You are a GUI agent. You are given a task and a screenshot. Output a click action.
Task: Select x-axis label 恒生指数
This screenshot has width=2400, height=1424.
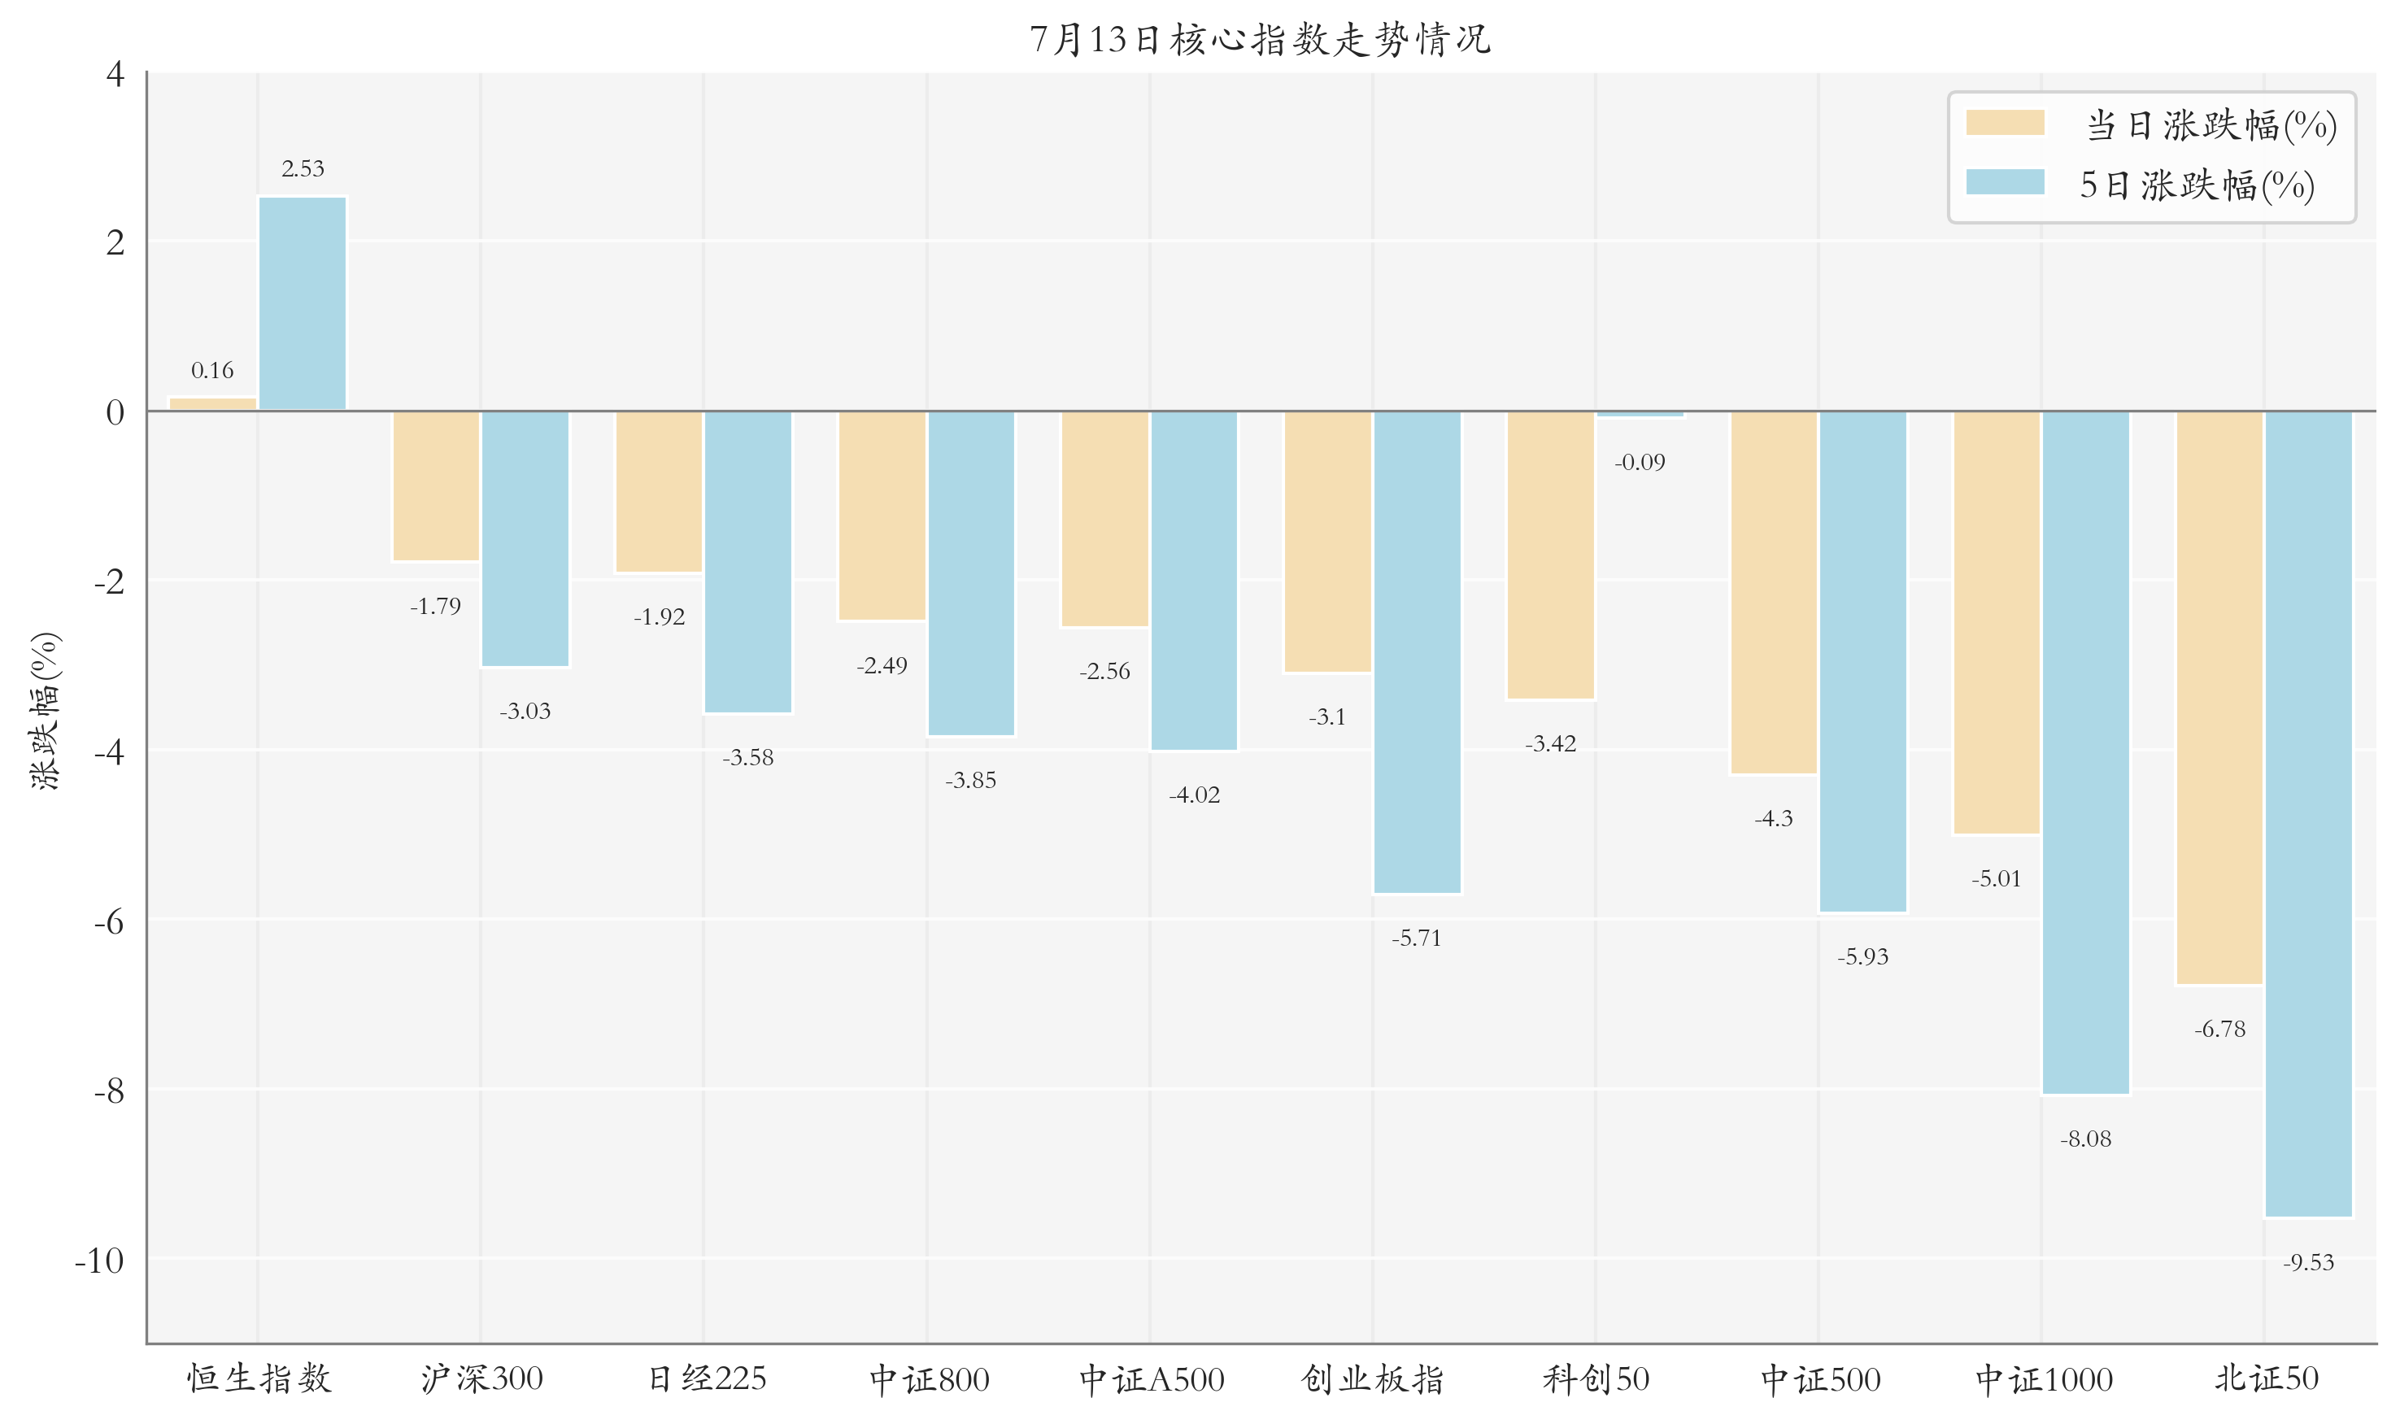point(258,1378)
